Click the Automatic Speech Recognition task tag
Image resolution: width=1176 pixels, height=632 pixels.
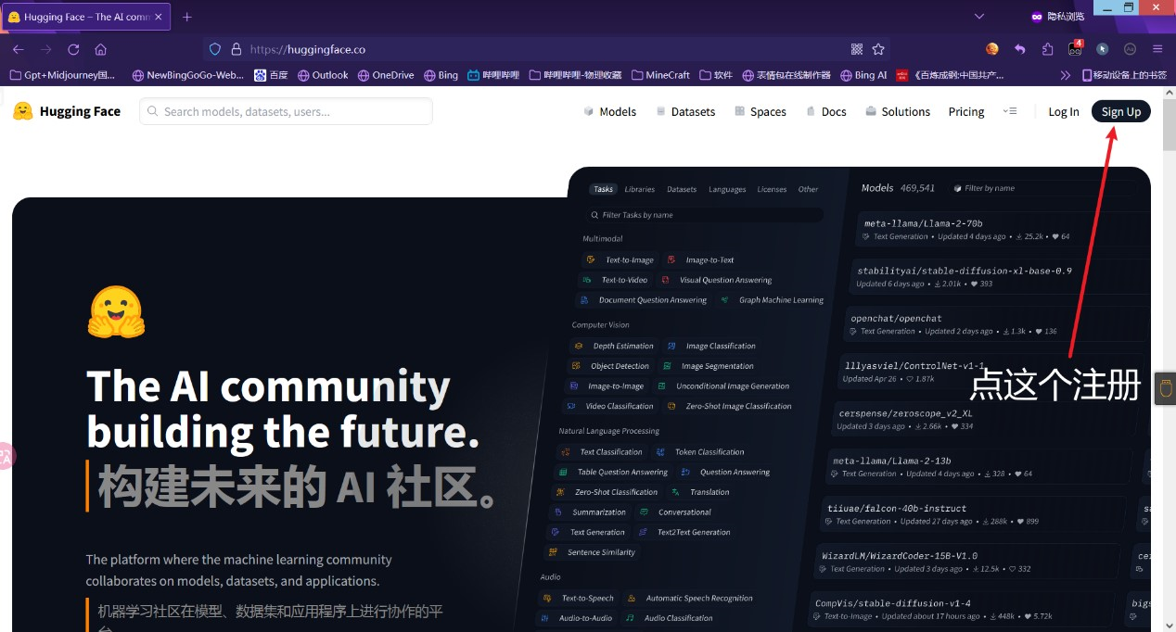tap(690, 599)
